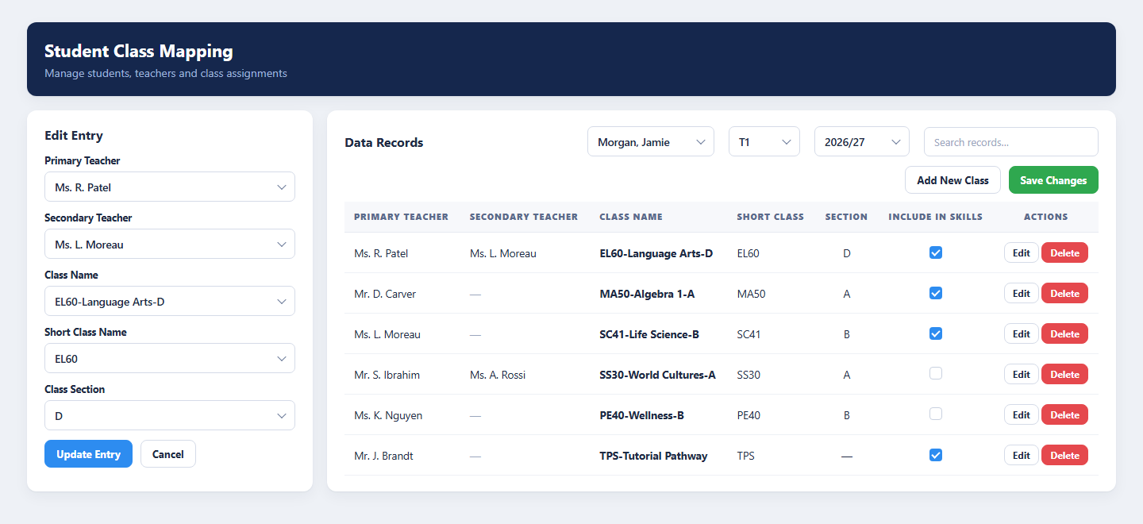Toggle Include in Skills for SC41-Life Science-B
Viewport: 1143px width, 524px height.
point(936,333)
